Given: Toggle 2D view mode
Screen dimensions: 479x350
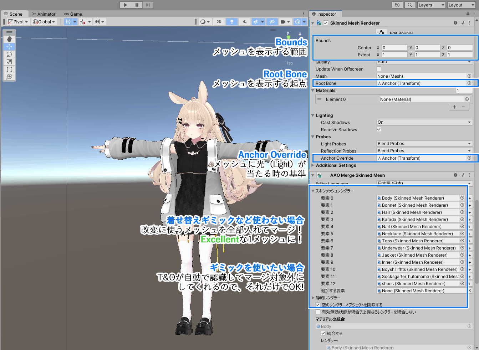Looking at the screenshot, I should tap(219, 22).
